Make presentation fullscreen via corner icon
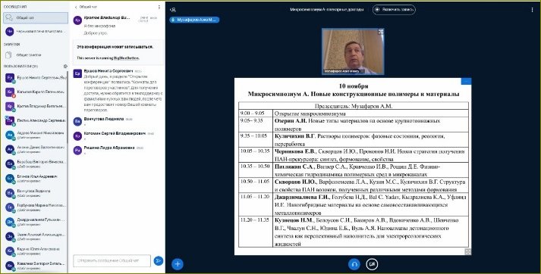541x274 pixels. [x=468, y=251]
